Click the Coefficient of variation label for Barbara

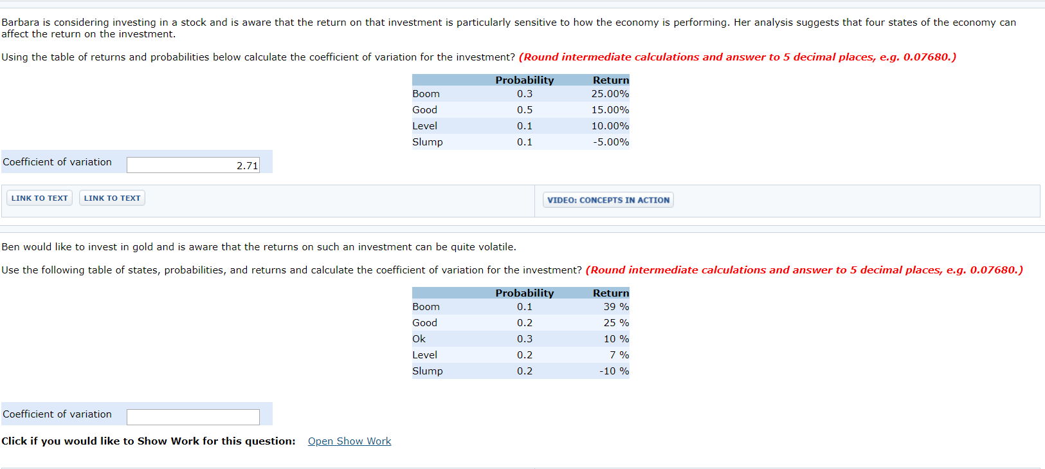[57, 161]
